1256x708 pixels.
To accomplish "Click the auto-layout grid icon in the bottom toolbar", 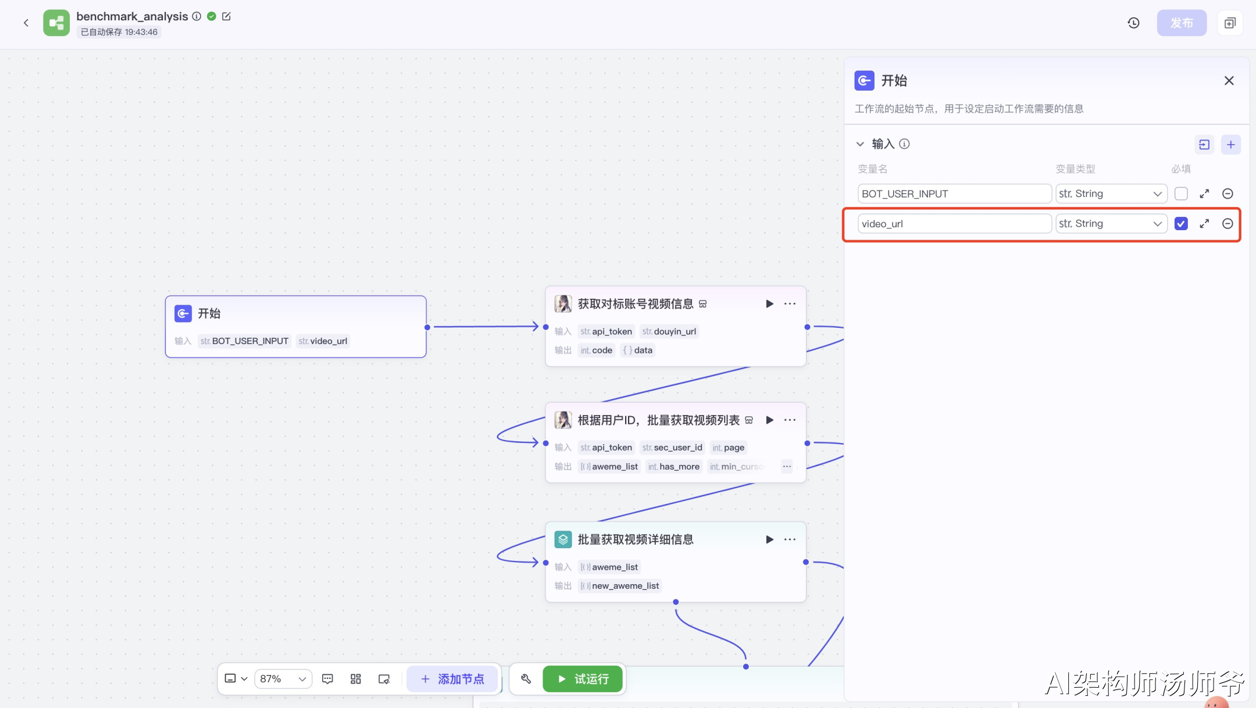I will 356,678.
